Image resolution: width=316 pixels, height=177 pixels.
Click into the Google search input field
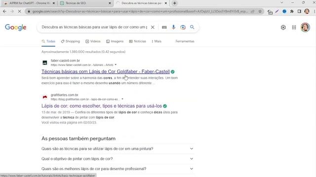(x=94, y=27)
